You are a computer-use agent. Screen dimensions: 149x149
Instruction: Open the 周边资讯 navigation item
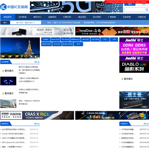pyautogui.click(x=82, y=17)
